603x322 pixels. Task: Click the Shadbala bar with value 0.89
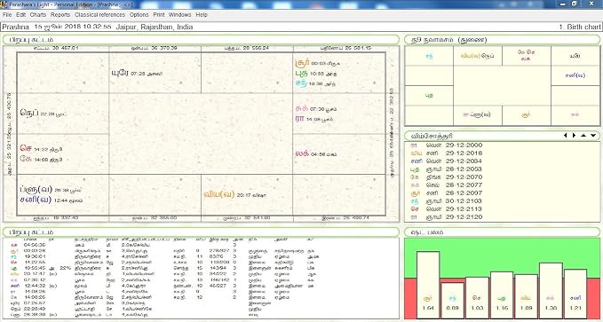(453, 301)
